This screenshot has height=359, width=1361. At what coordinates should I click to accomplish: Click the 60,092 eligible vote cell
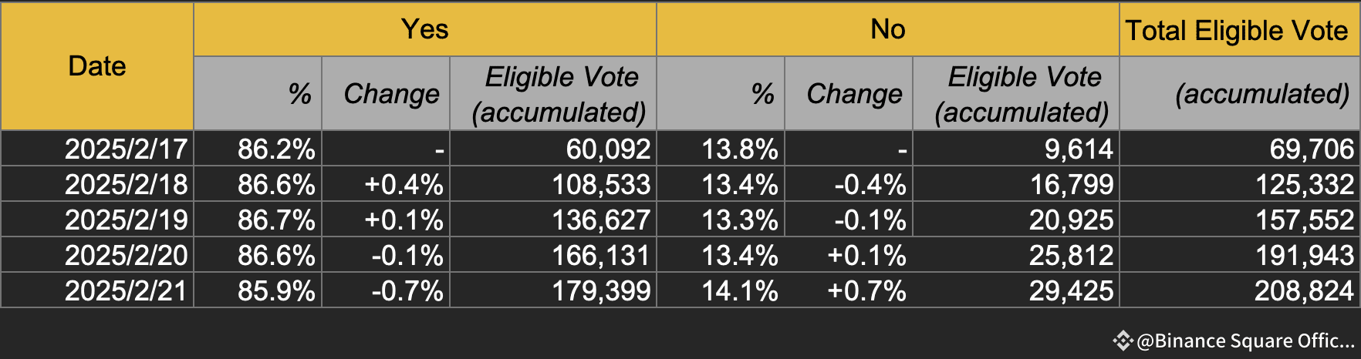pyautogui.click(x=608, y=149)
